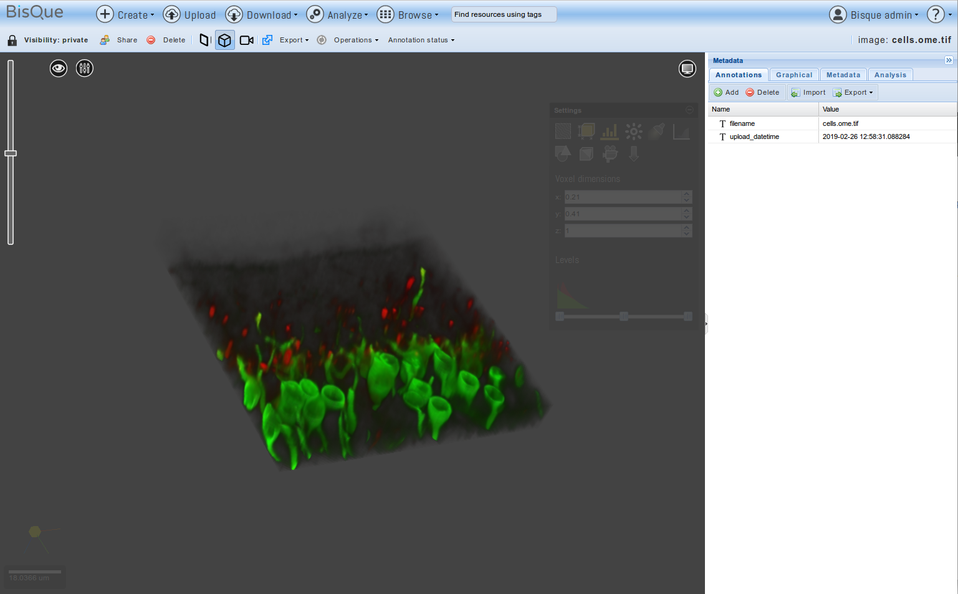The height and width of the screenshot is (594, 958).
Task: Select the 2D image view icon
Action: pos(204,41)
